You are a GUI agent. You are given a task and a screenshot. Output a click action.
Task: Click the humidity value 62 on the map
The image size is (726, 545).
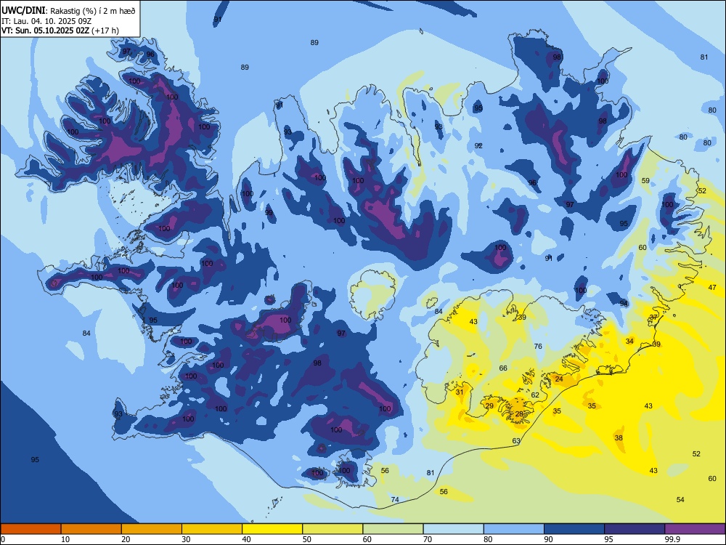click(535, 395)
